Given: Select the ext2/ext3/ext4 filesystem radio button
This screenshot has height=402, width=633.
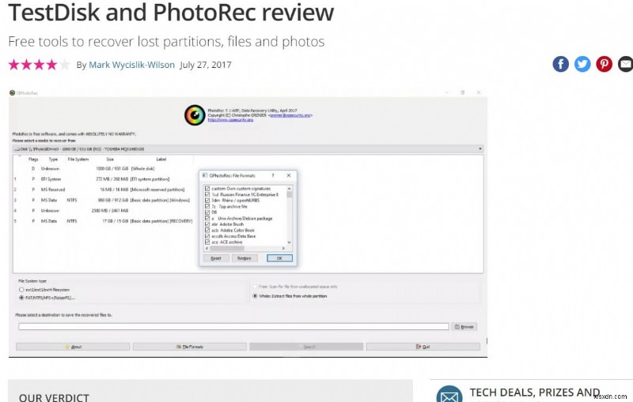Looking at the screenshot, I should (x=21, y=290).
